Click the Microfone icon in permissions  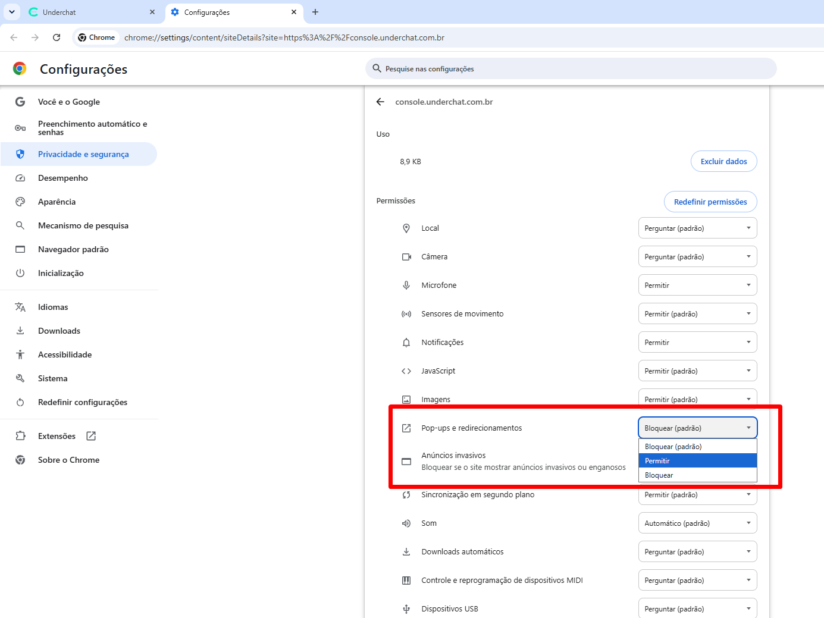406,285
